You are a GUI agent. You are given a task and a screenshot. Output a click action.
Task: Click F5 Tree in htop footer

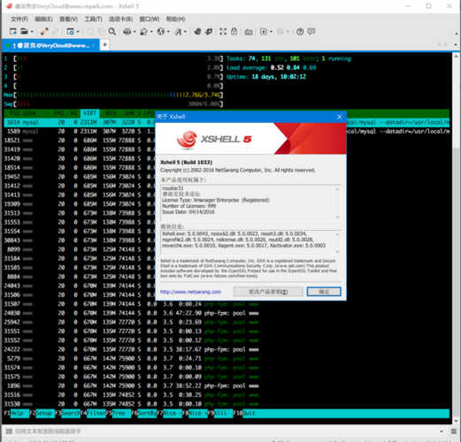(x=119, y=414)
